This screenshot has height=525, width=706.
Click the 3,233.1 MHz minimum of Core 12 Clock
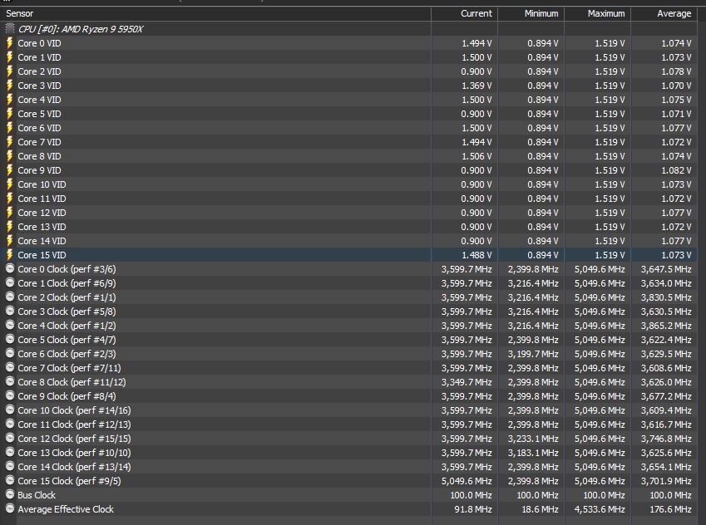pos(533,439)
